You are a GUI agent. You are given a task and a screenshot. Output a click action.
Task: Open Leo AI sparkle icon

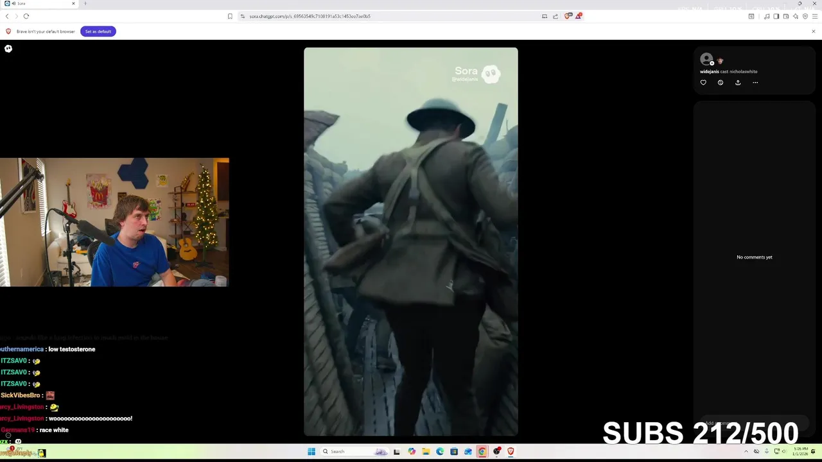click(x=795, y=16)
